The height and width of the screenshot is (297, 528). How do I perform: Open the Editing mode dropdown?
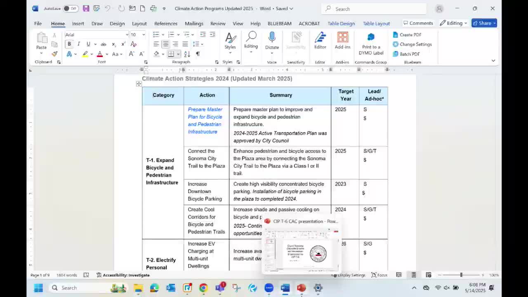(453, 23)
